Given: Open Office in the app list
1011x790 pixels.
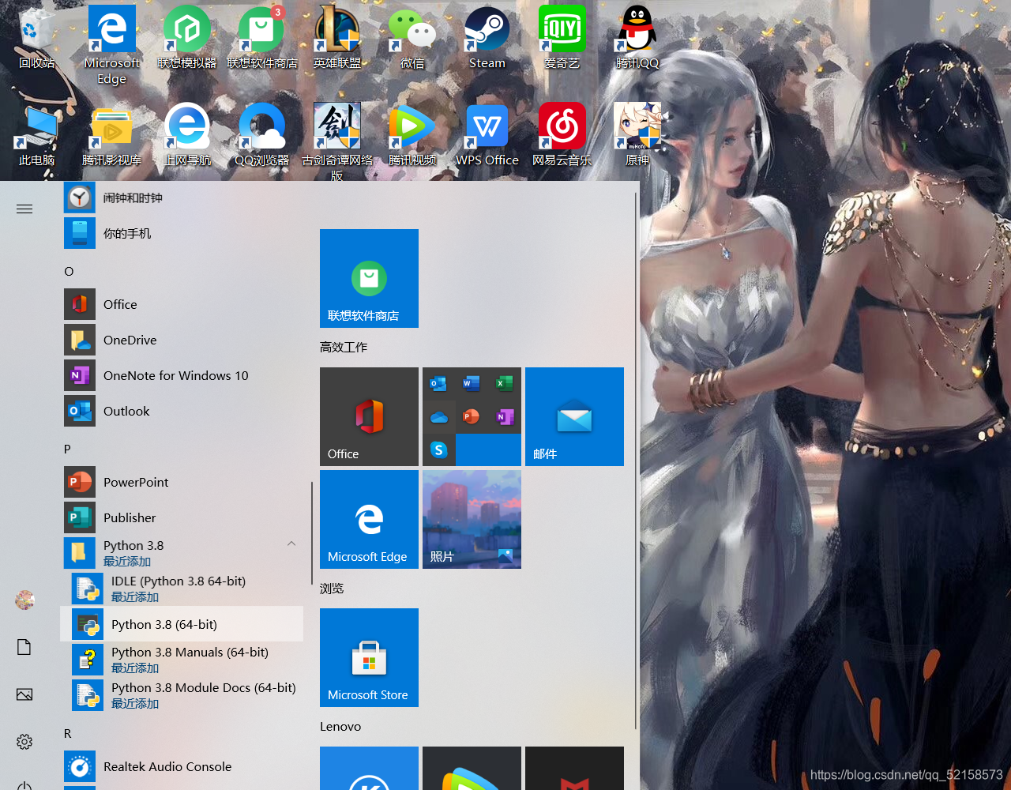Looking at the screenshot, I should tap(182, 304).
